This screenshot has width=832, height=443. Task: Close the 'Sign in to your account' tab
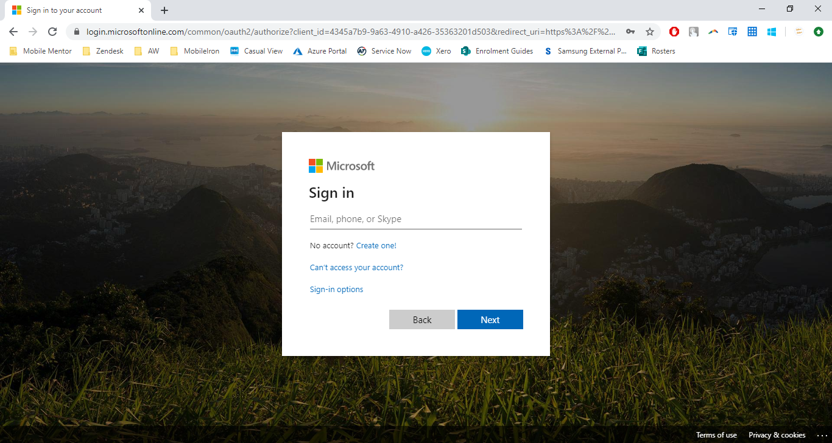click(141, 10)
